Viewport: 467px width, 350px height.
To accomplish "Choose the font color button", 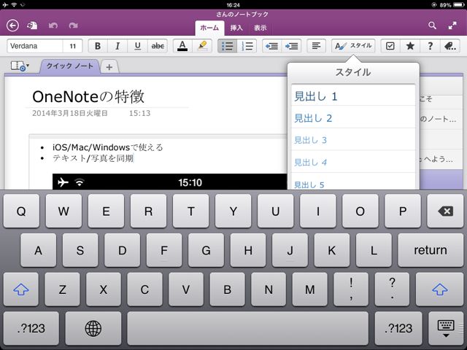I will point(182,46).
